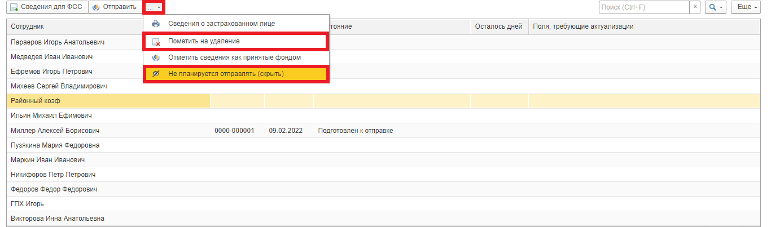Click the crossed-eye hide icon in the menu
The image size is (771, 227).
click(x=156, y=74)
